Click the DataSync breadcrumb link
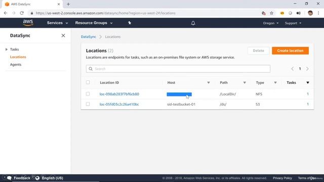This screenshot has width=324, height=182. point(89,37)
